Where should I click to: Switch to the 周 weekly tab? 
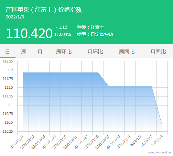pos(24,52)
